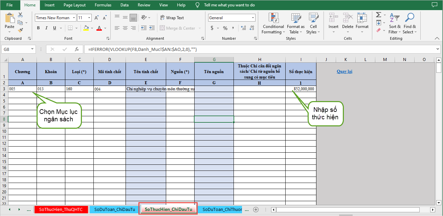
Task: Click the Insert Function fx icon
Action: click(x=77, y=49)
